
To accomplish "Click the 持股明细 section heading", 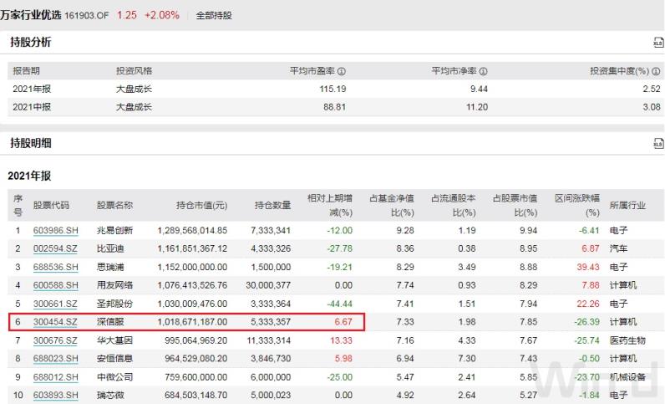I will click(31, 144).
